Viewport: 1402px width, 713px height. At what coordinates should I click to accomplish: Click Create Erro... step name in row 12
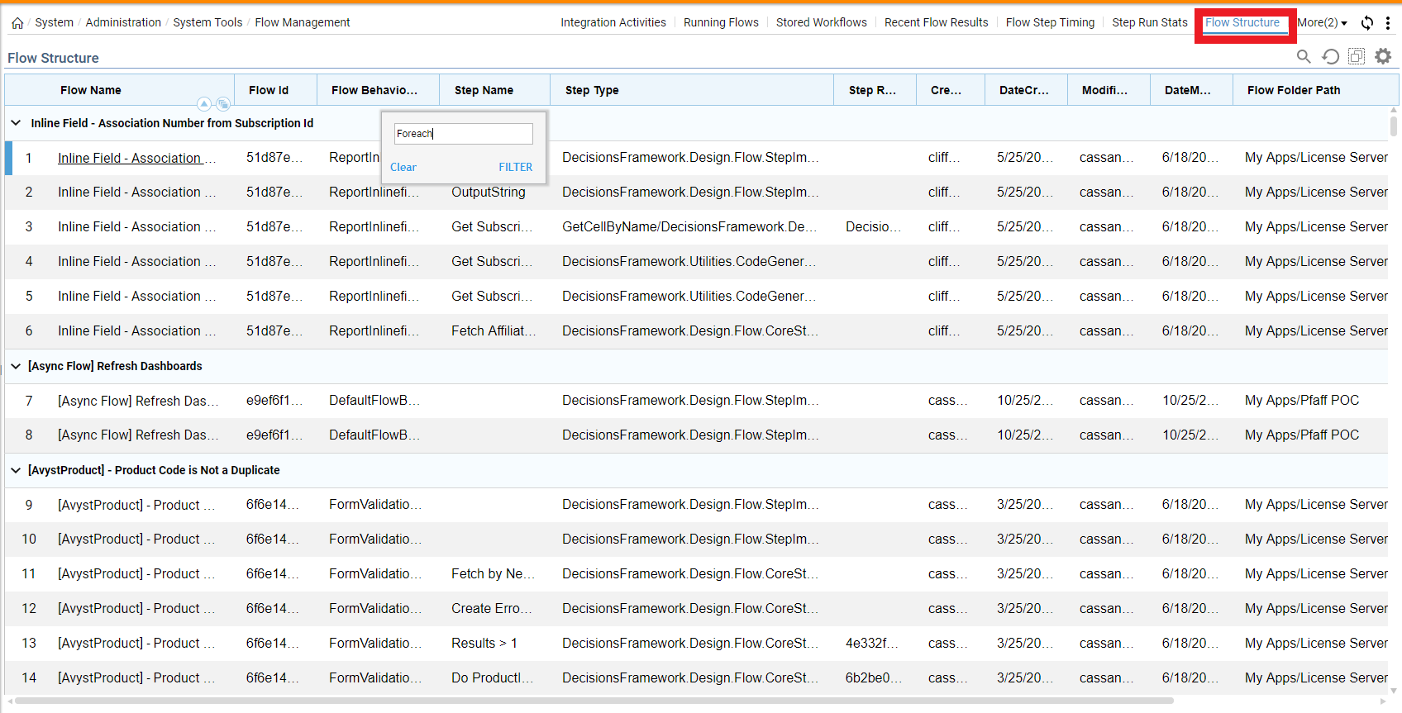[491, 608]
